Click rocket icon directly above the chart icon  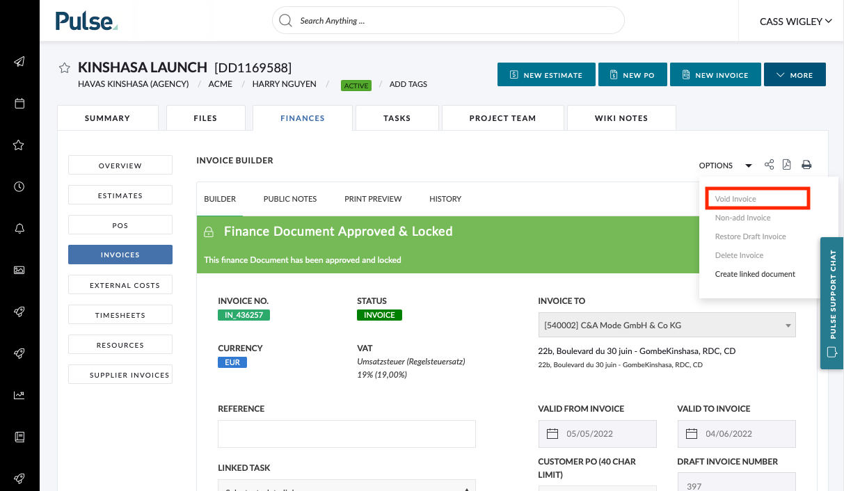[19, 353]
